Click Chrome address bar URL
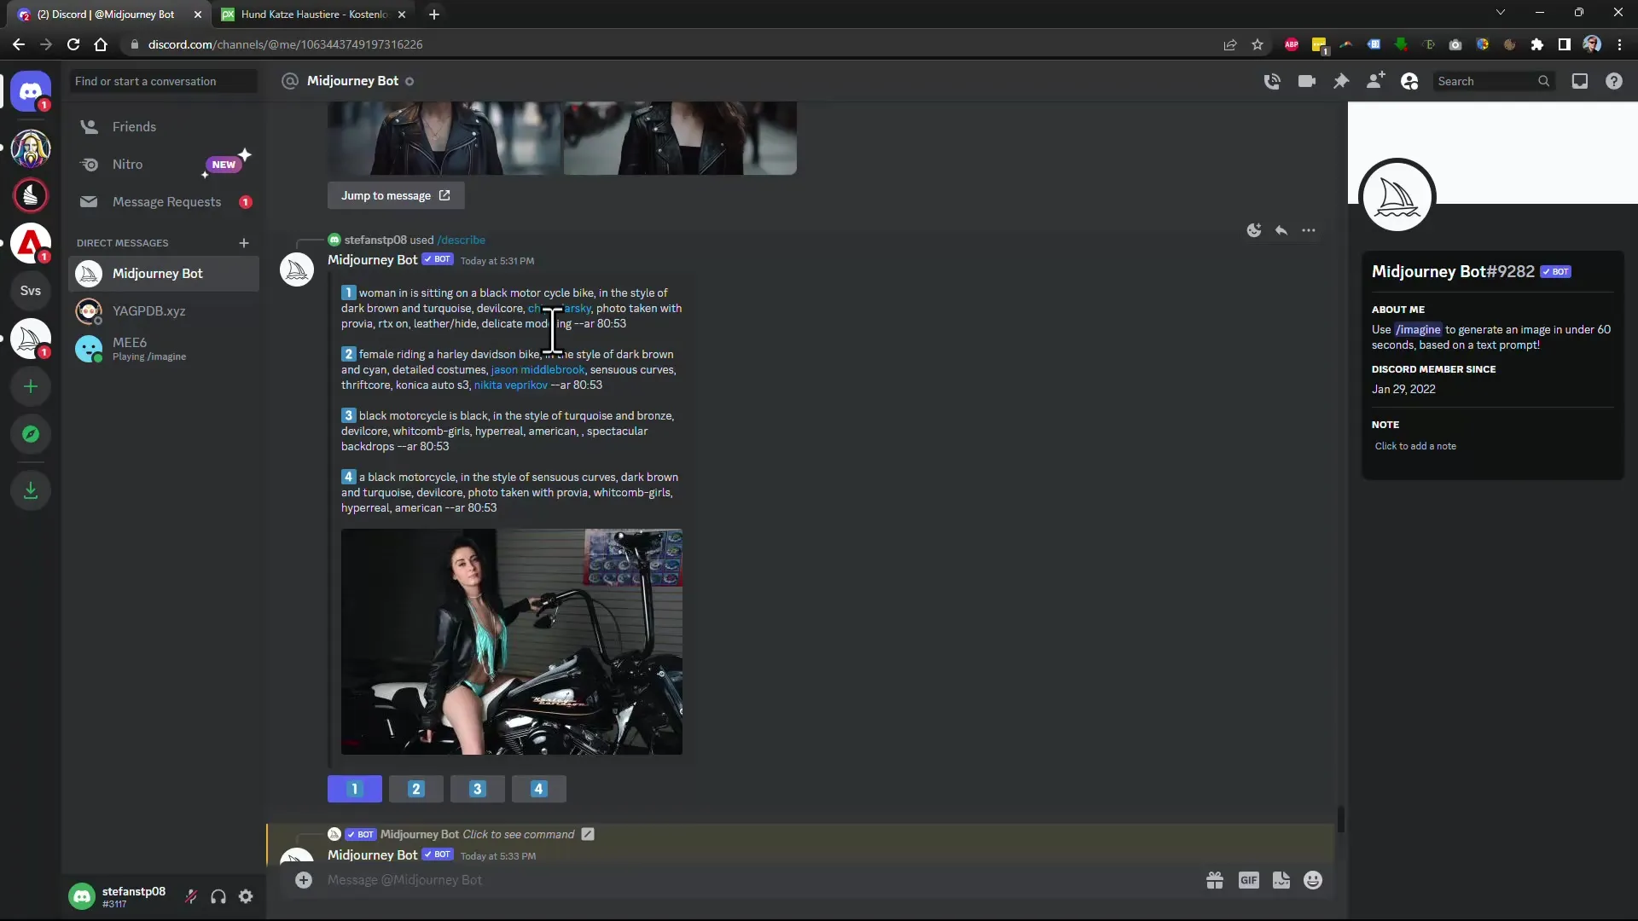Viewport: 1638px width, 921px height. pos(285,44)
